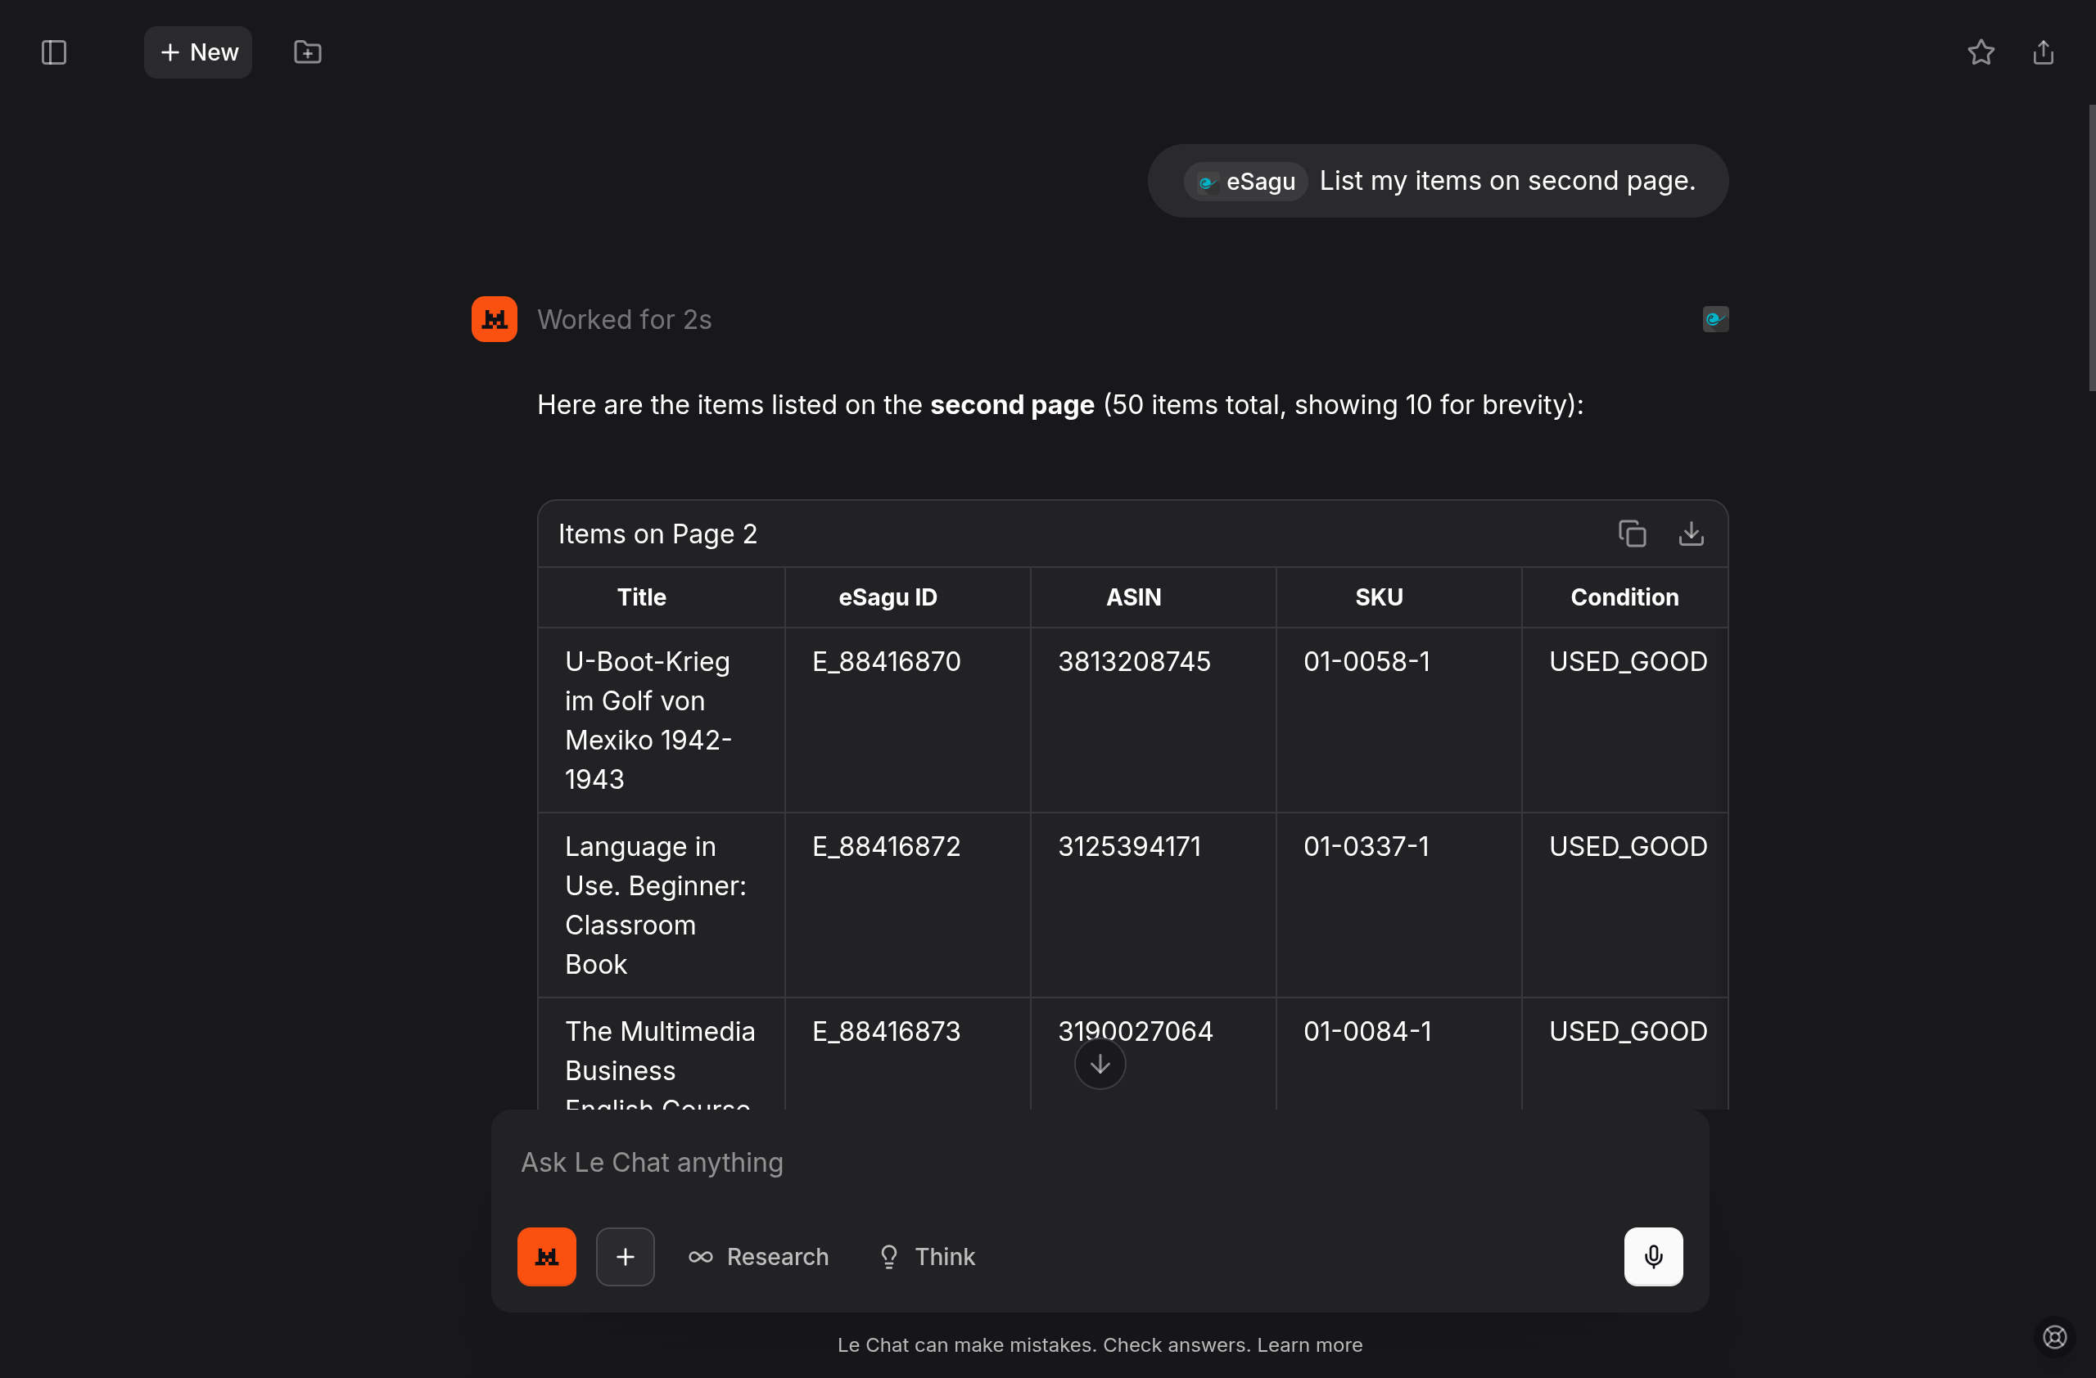
Task: Click the eSagu tag in user message
Action: click(1247, 182)
